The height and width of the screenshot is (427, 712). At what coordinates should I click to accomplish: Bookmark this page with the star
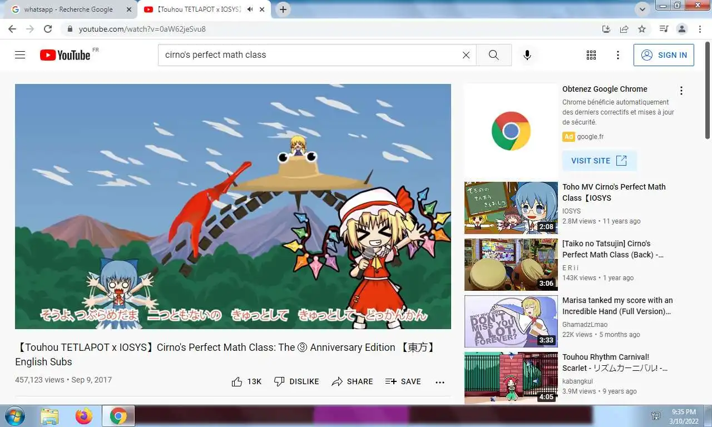[642, 29]
